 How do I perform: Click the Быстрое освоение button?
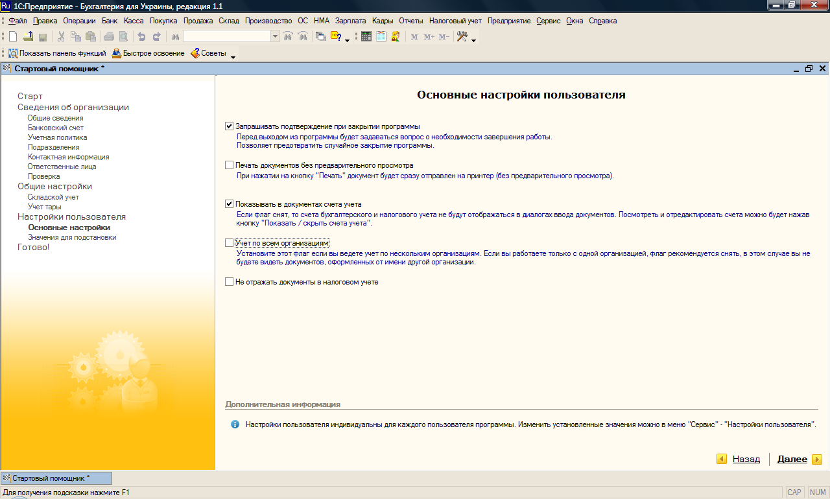[x=148, y=53]
